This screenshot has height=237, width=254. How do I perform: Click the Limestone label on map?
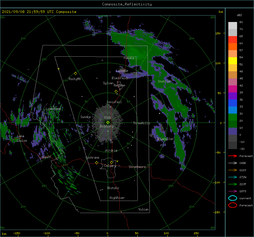coord(53,109)
